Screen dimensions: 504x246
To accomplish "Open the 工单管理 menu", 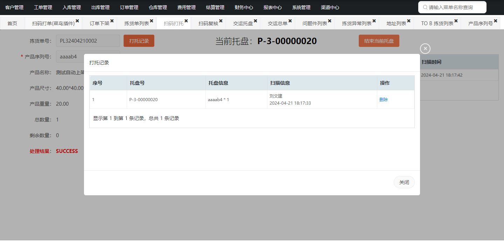I will 43,7.
